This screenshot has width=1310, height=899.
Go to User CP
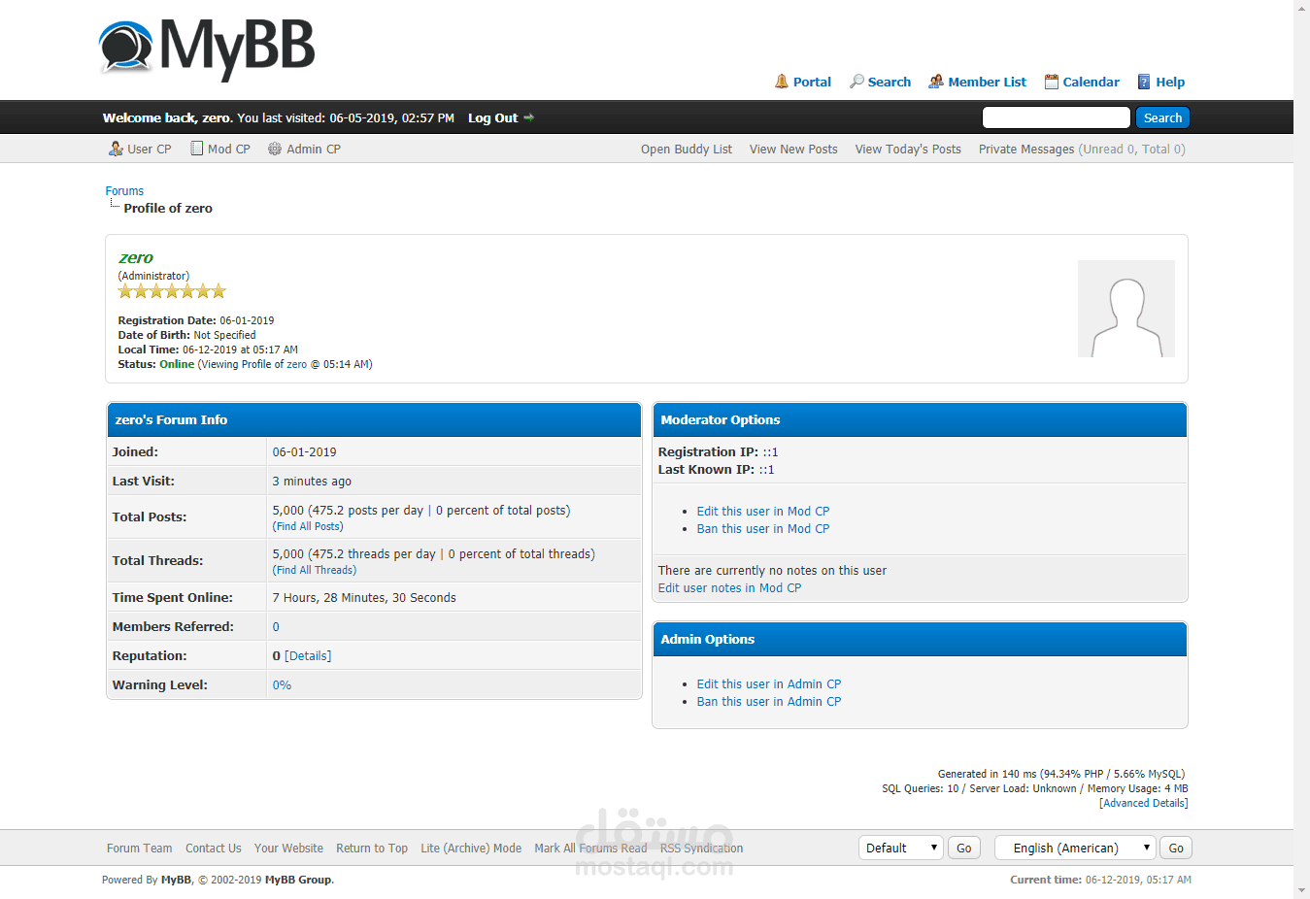(x=150, y=149)
